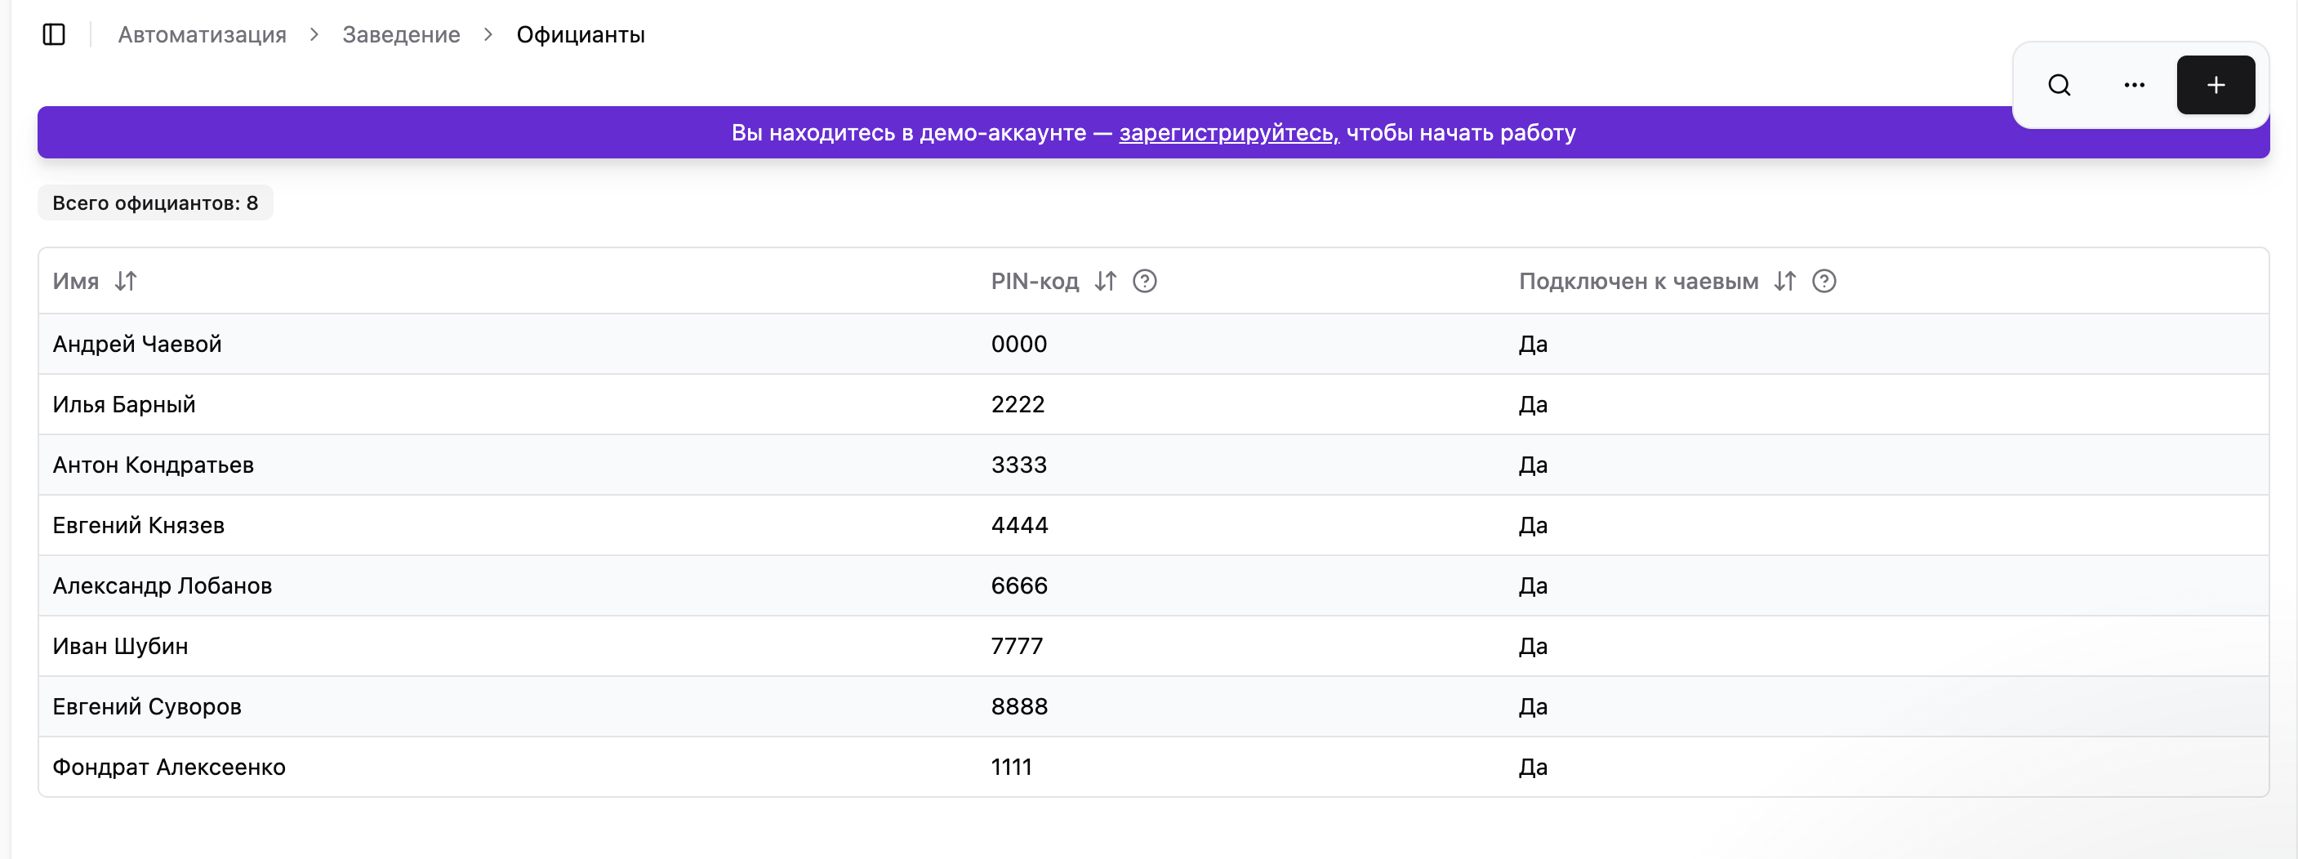Open the search magnifier icon

(2059, 86)
